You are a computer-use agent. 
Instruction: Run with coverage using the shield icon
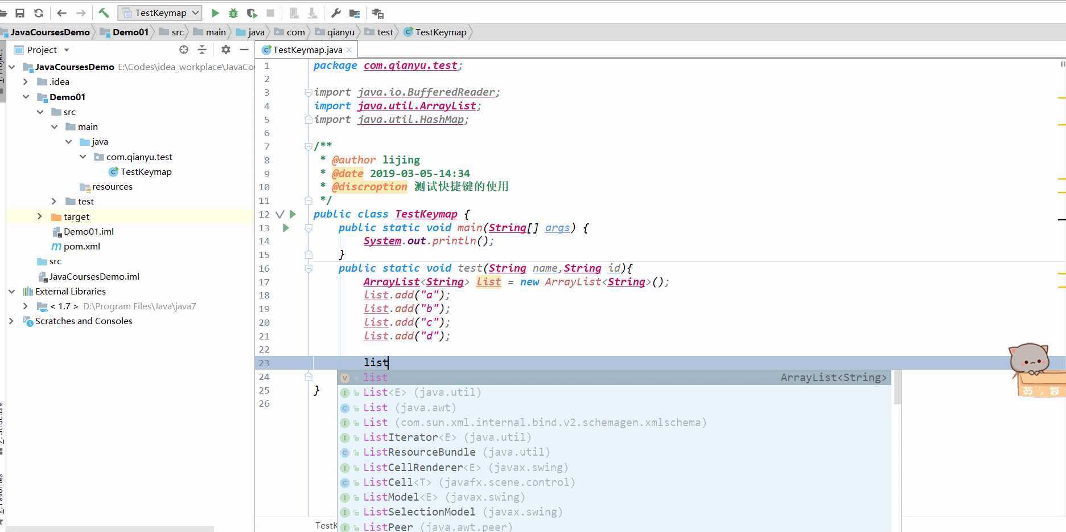[x=252, y=13]
